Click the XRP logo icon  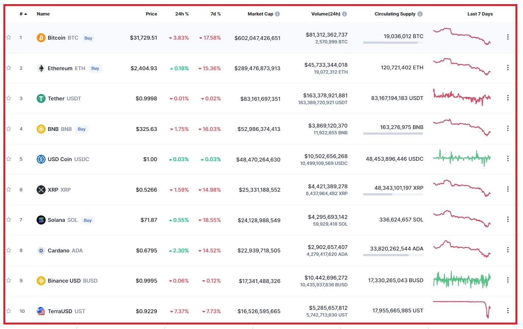click(x=41, y=190)
